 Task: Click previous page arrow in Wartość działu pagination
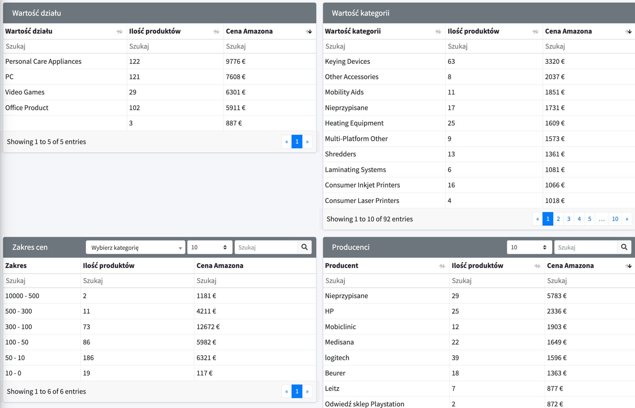pyautogui.click(x=287, y=142)
